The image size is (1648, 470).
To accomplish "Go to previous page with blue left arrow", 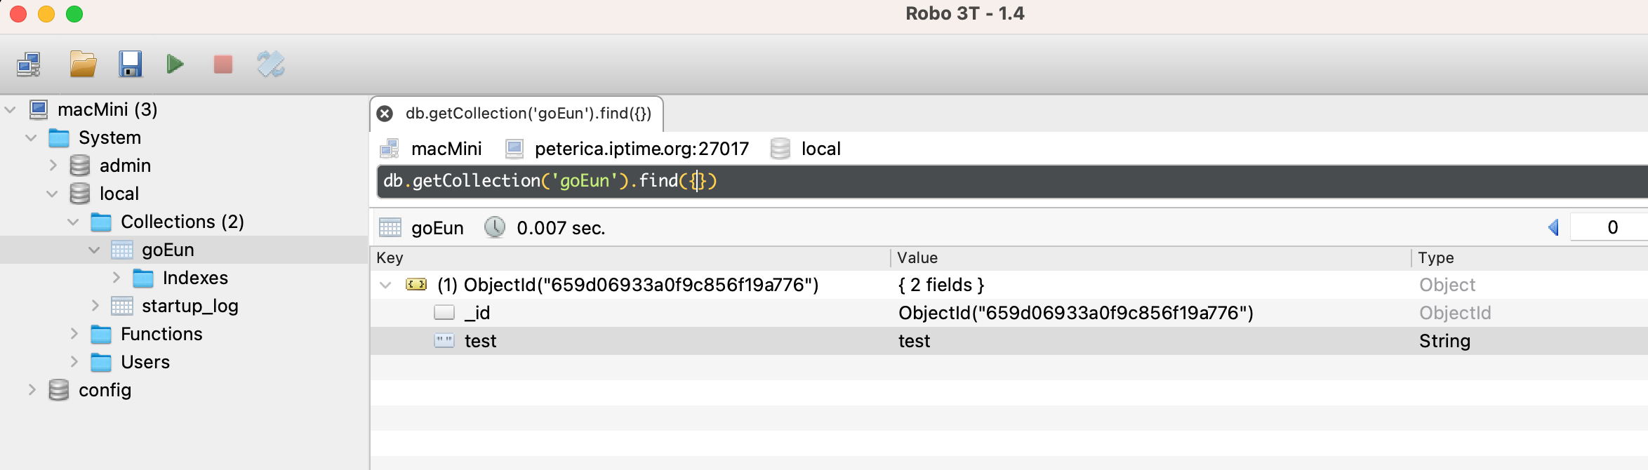I will click(x=1553, y=227).
